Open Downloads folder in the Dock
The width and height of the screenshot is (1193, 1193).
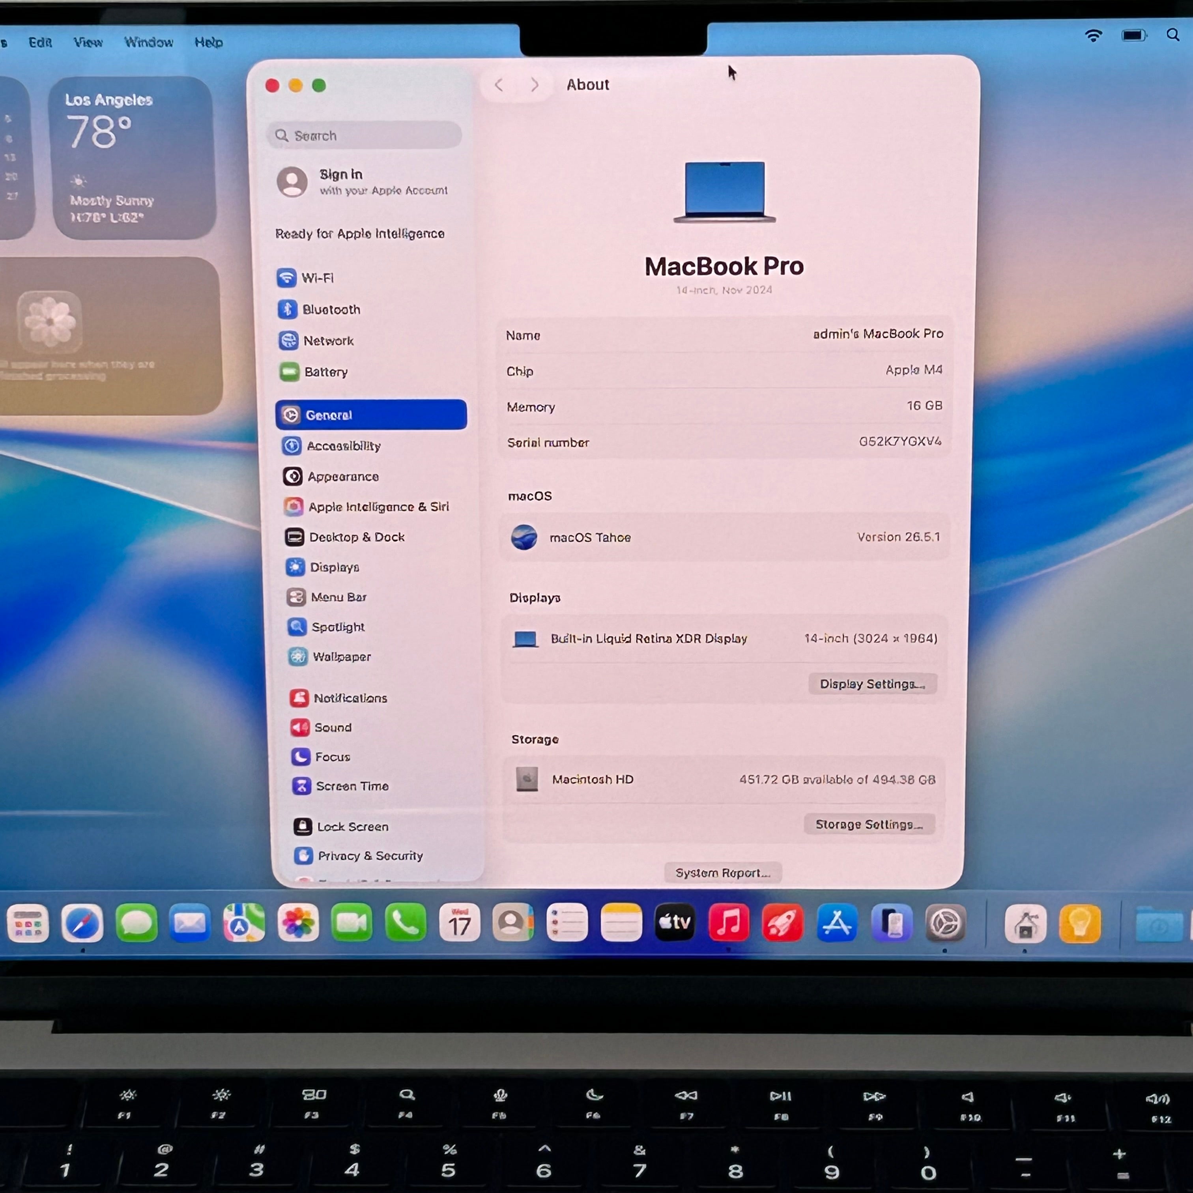click(1159, 924)
